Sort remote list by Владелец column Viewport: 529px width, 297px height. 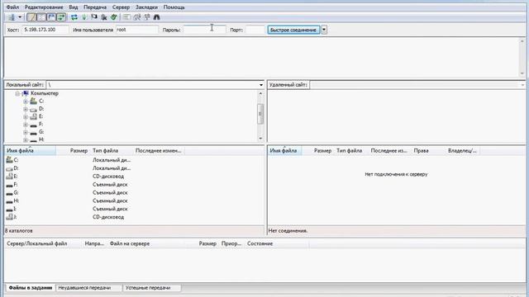pos(462,150)
